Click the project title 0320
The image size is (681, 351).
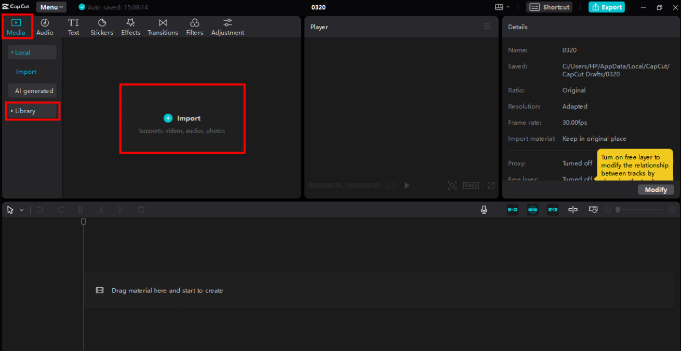[x=318, y=7]
